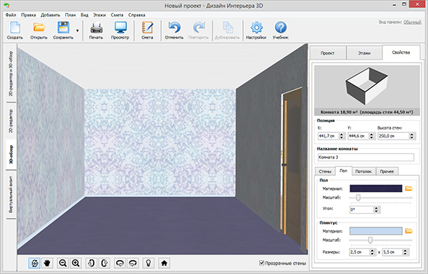Click the Создать new project icon
The height and width of the screenshot is (274, 428).
tap(15, 30)
